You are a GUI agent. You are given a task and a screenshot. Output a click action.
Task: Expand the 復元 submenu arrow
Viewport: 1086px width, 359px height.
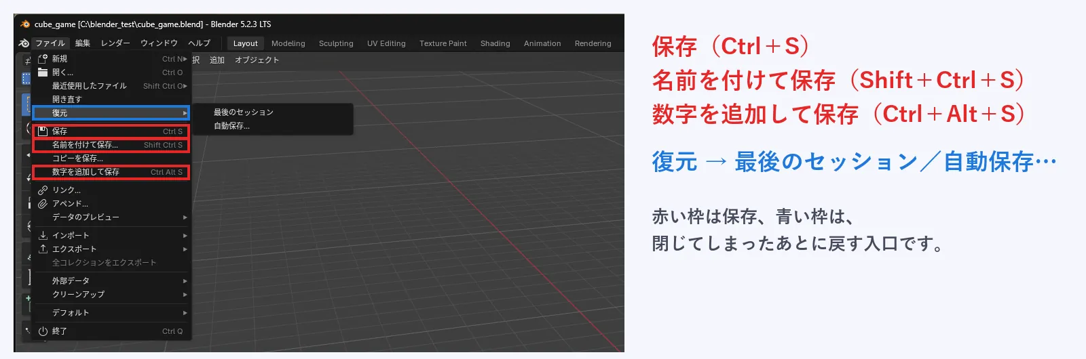click(x=185, y=113)
